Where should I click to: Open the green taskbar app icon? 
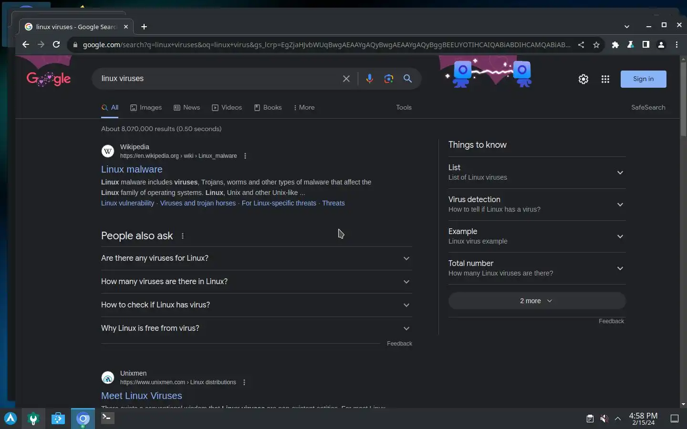(33, 419)
